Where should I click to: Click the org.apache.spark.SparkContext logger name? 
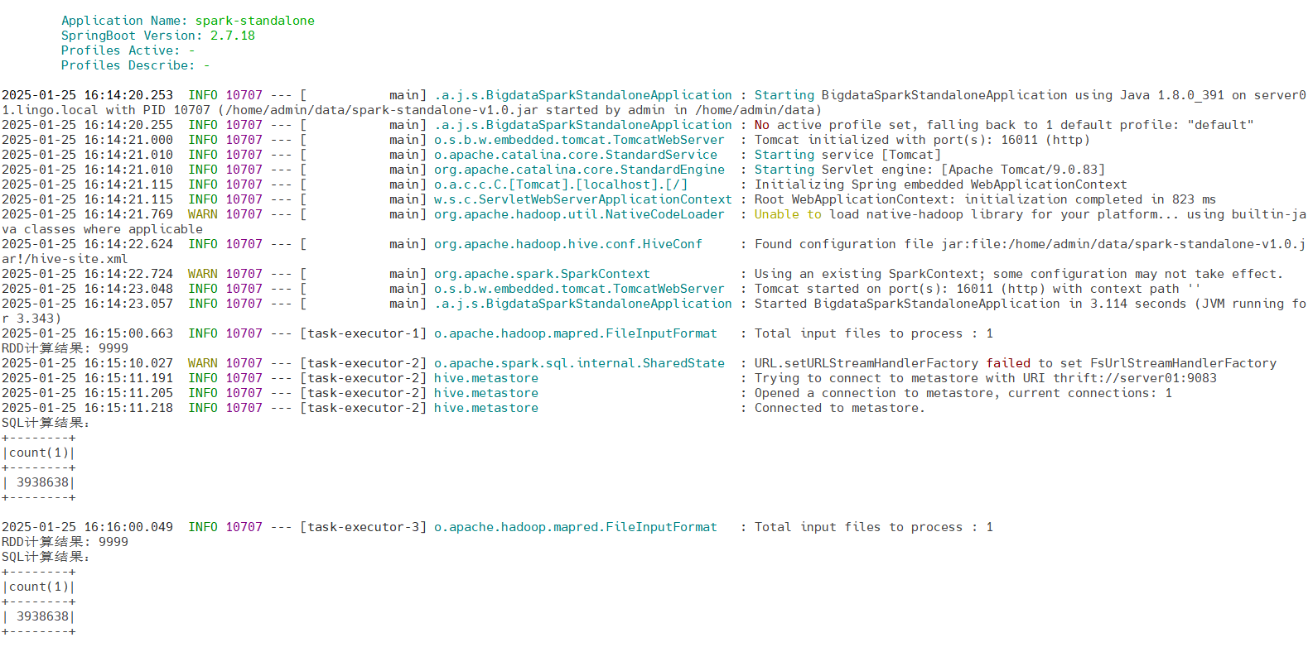(542, 274)
